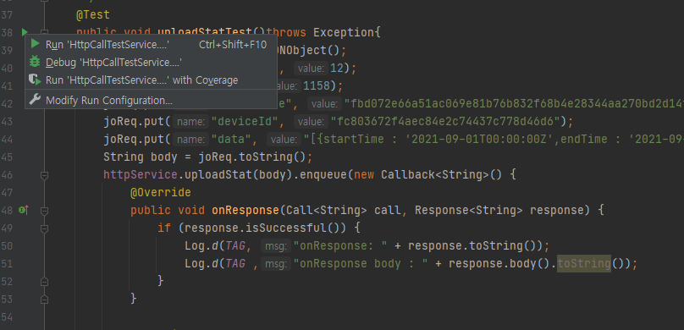Select Run 'HttpCallTestService....' with Coverage
Viewport: 684px width, 330px height.
coord(151,80)
